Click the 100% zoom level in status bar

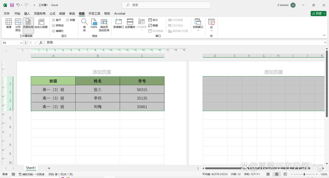pyautogui.click(x=324, y=174)
